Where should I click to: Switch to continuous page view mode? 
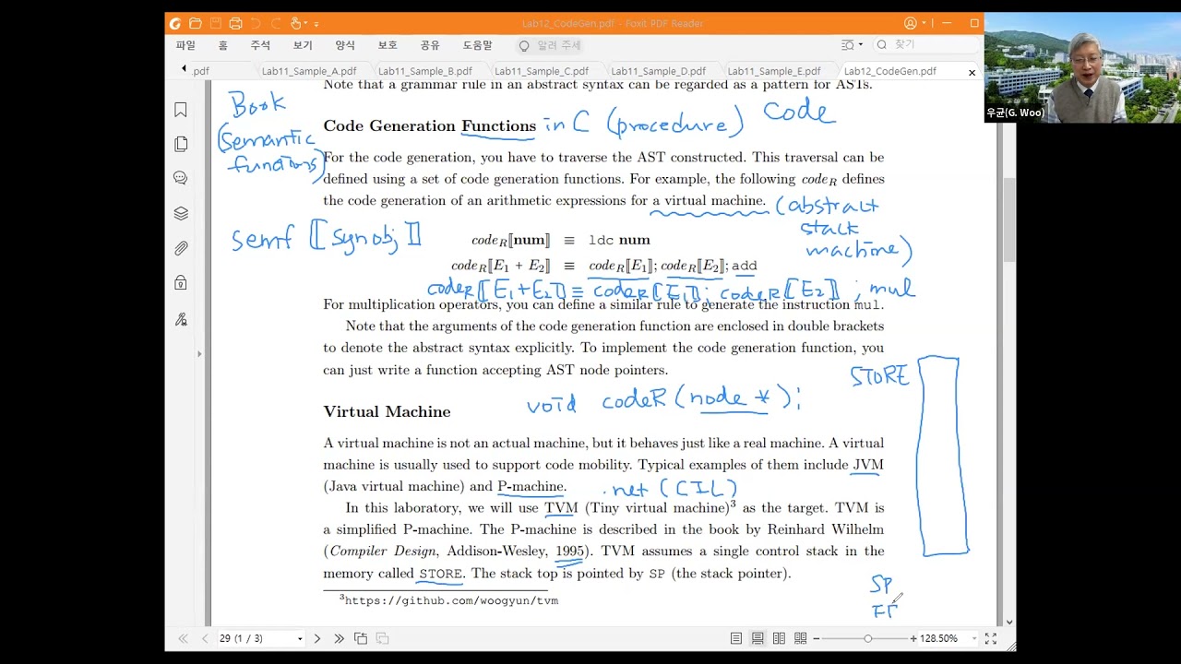(758, 638)
